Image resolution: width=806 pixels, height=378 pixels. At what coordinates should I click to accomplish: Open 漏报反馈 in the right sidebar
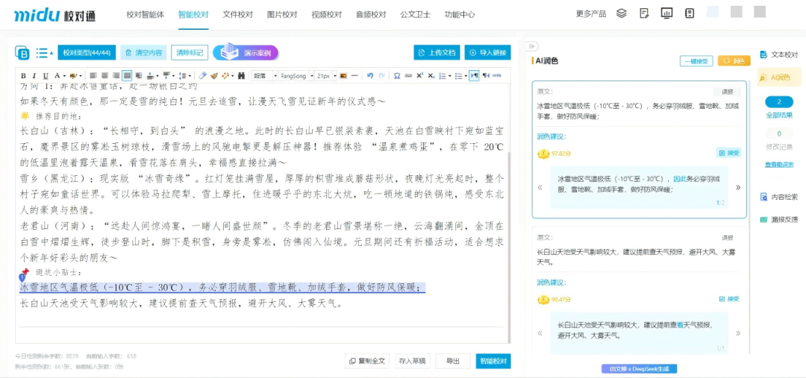coord(779,219)
